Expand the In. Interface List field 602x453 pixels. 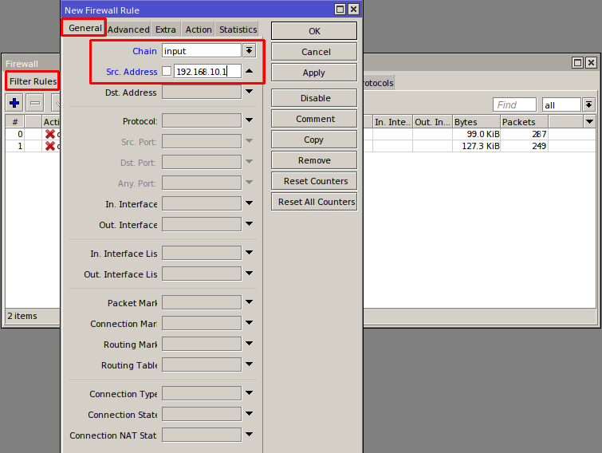point(249,253)
